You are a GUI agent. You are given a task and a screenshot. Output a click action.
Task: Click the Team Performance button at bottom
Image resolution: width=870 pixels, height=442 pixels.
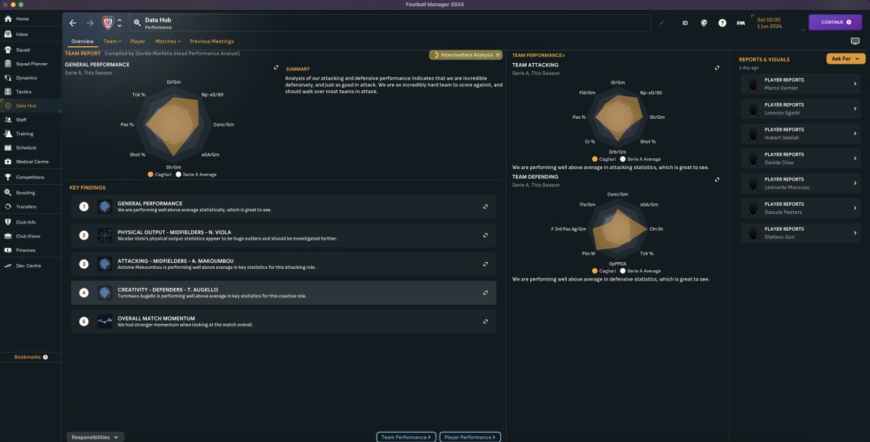tap(406, 437)
